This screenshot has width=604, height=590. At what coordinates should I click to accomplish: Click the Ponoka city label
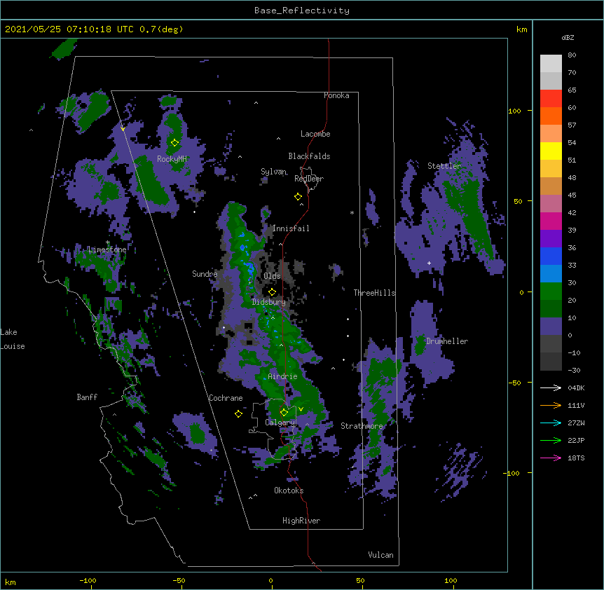pos(336,95)
